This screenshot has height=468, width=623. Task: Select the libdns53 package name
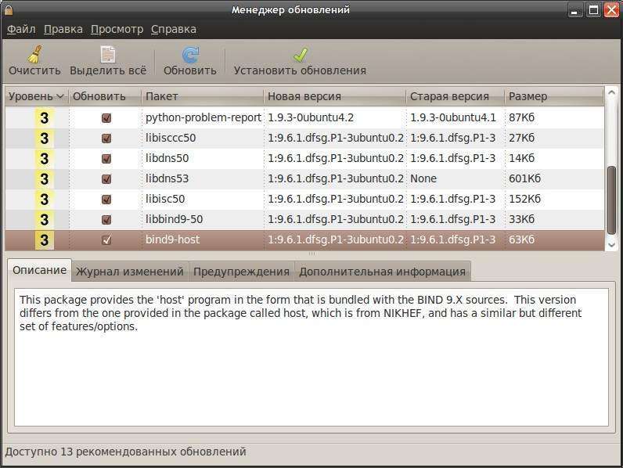coord(167,178)
